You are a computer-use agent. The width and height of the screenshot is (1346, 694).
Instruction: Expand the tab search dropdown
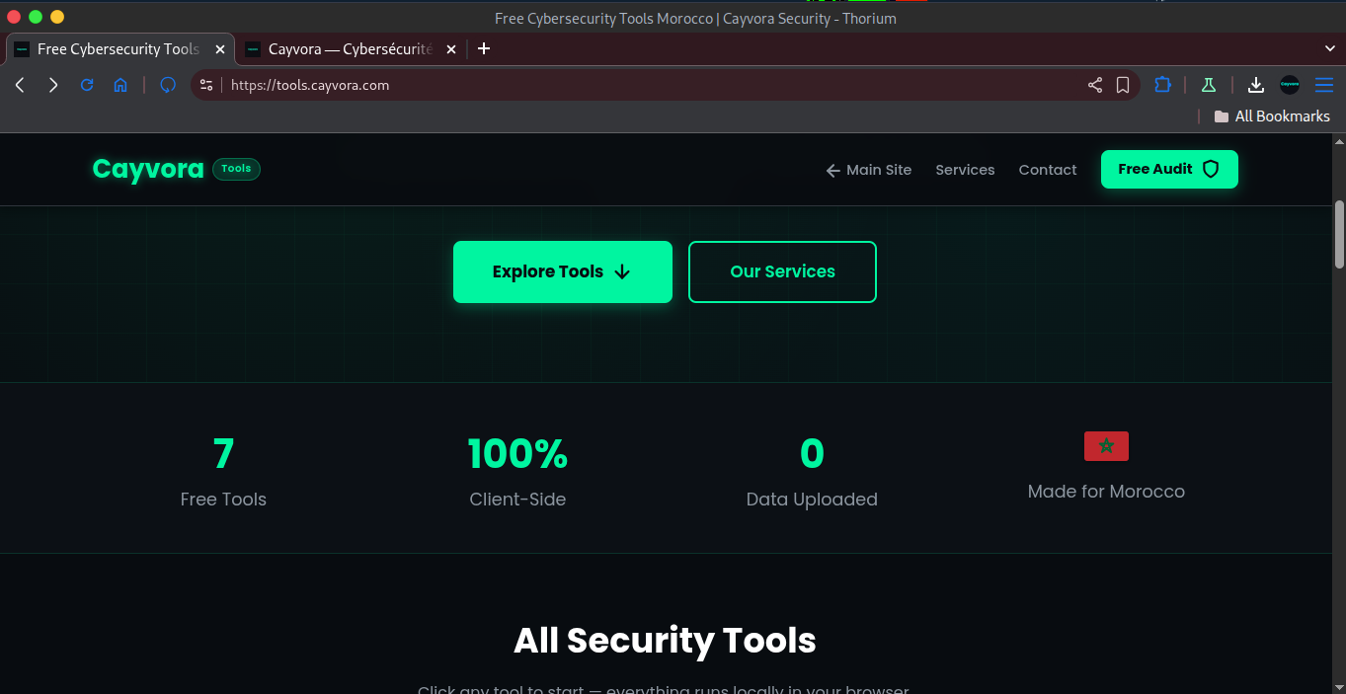point(1329,48)
